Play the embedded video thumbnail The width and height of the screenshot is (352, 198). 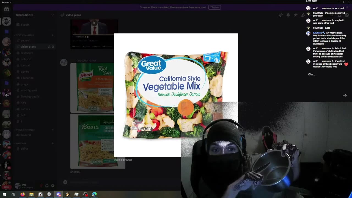click(94, 23)
